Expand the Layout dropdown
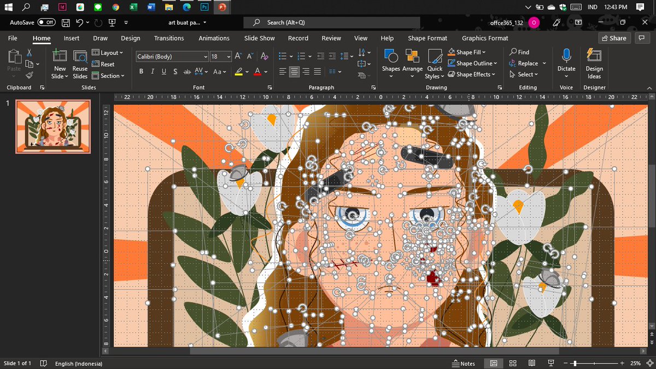This screenshot has height=369, width=656. 121,53
